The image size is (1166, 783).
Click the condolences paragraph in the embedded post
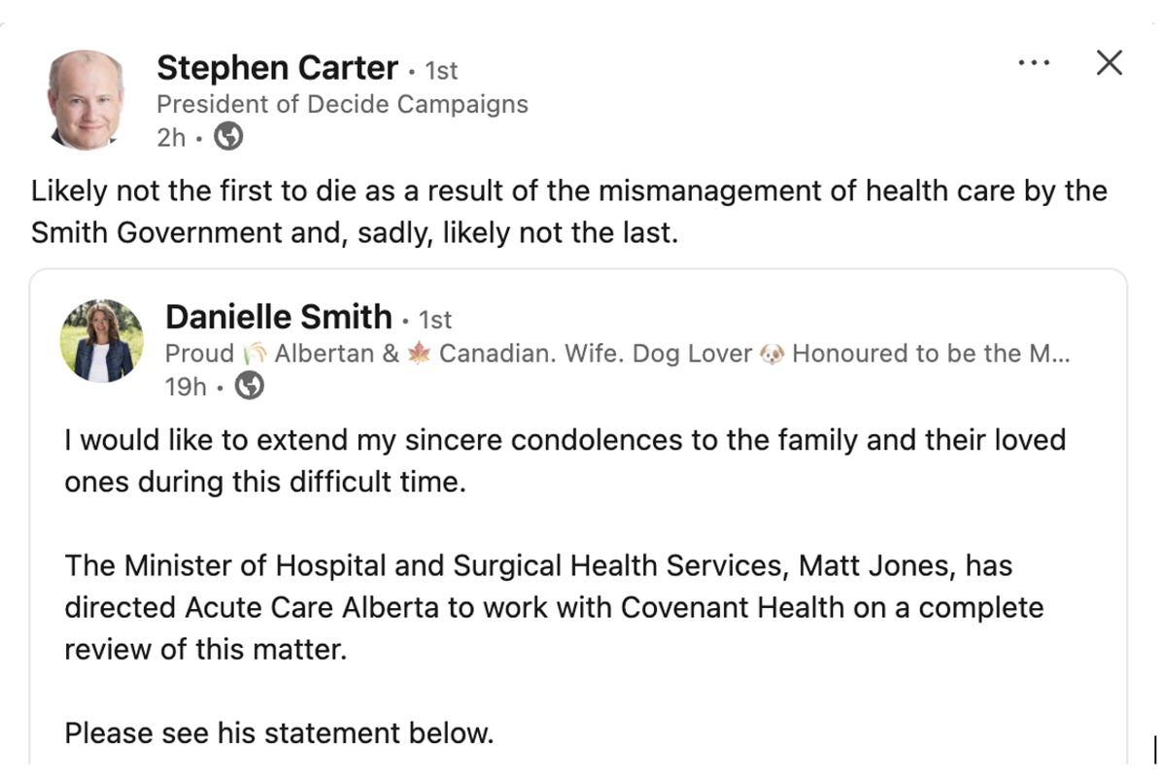coord(566,460)
